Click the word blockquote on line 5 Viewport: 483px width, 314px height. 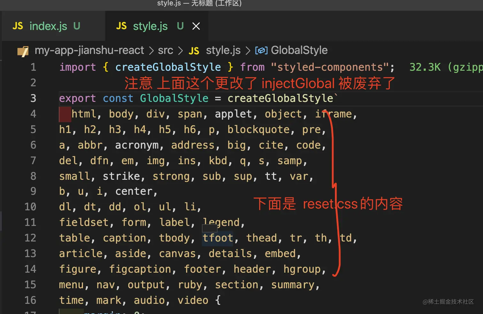(x=258, y=130)
